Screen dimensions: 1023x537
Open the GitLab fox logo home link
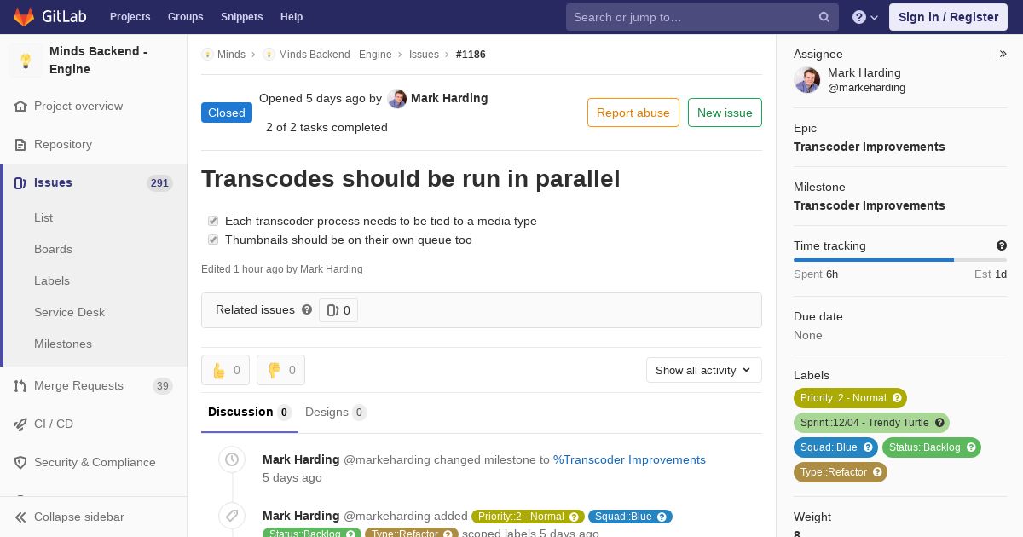coord(24,16)
